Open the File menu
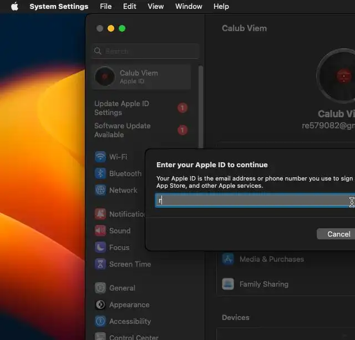The width and height of the screenshot is (355, 340). 106,6
